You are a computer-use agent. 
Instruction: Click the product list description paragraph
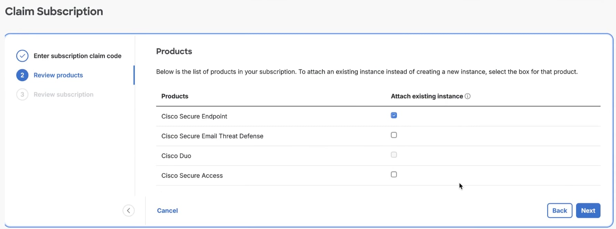[x=367, y=72]
